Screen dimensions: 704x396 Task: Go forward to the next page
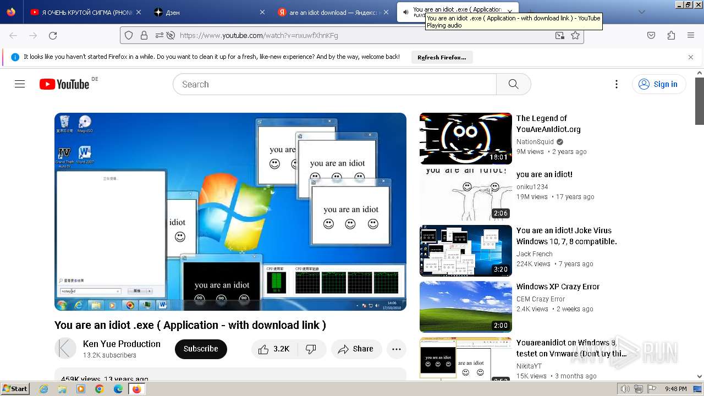coord(33,35)
